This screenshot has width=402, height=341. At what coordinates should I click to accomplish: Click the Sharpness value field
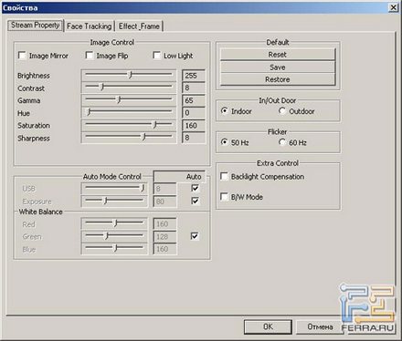coord(194,138)
